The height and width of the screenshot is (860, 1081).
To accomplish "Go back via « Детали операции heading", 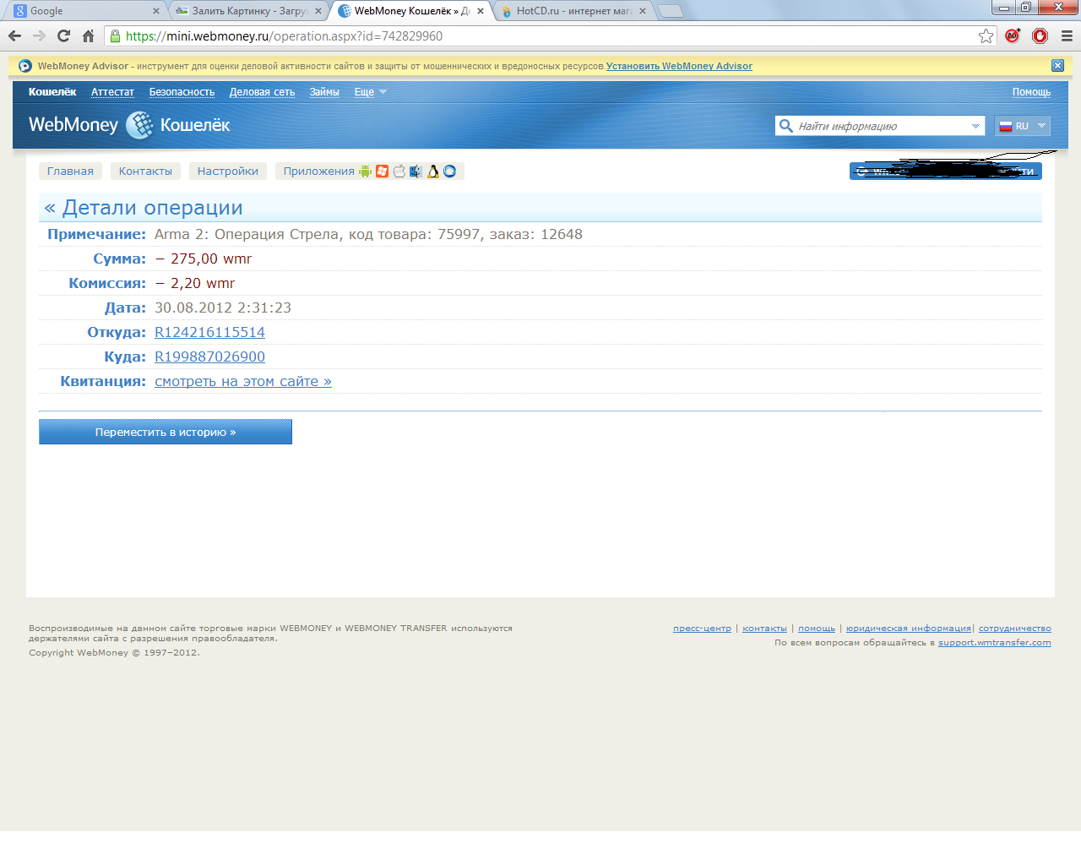I will tap(144, 208).
